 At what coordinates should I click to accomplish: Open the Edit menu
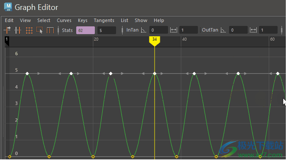pos(9,20)
